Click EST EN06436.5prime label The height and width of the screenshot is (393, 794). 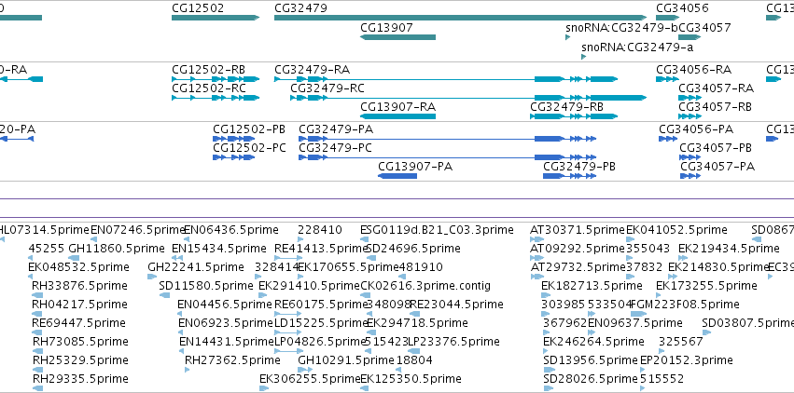coord(231,230)
